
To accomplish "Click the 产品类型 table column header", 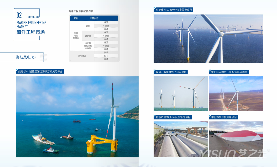I will coord(94,18).
